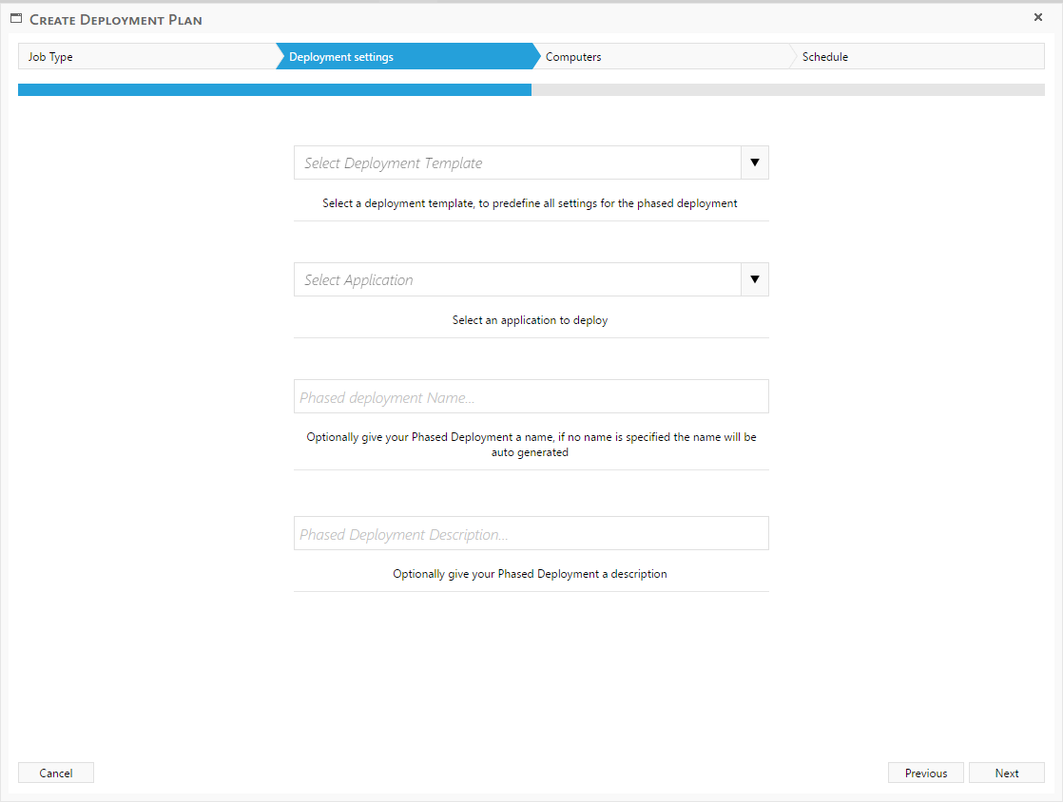The height and width of the screenshot is (802, 1063).
Task: Select the Deployment settings step
Action: click(x=404, y=57)
